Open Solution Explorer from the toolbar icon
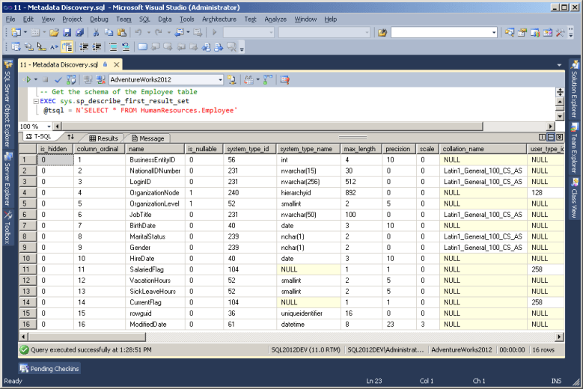Image resolution: width=583 pixels, height=389 pixels. (510, 33)
